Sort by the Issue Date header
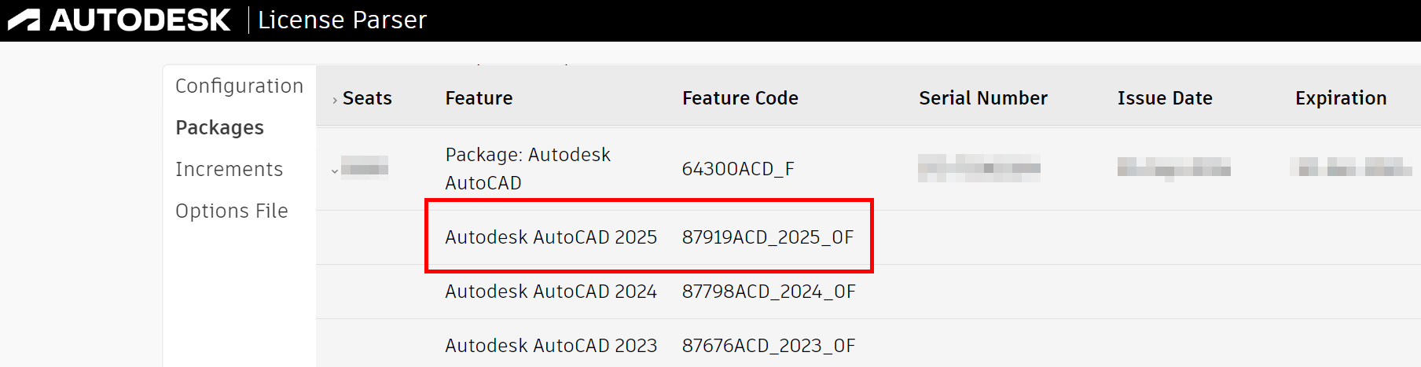The image size is (1421, 367). click(x=1165, y=98)
